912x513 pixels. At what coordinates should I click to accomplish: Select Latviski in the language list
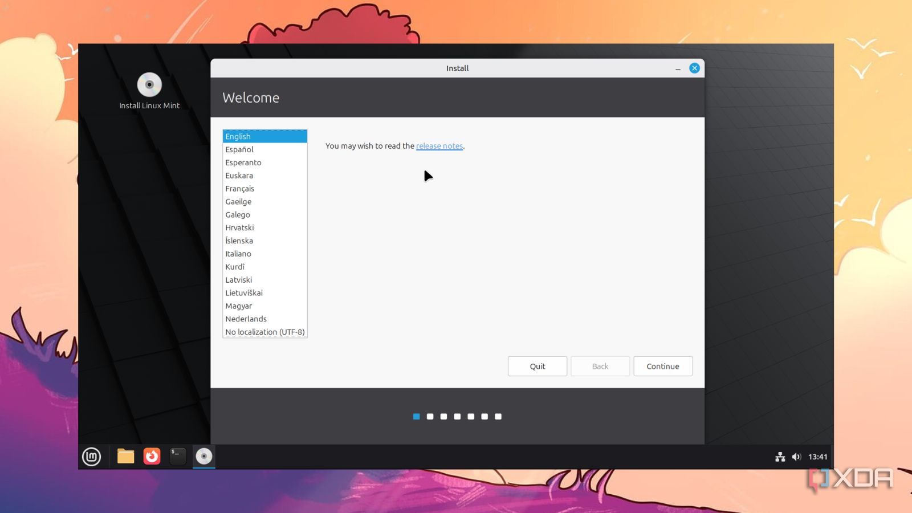265,280
